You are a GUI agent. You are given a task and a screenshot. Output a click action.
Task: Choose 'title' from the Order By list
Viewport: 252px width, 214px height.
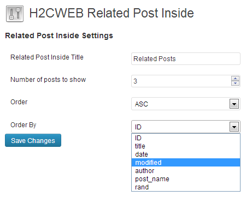click(x=186, y=146)
